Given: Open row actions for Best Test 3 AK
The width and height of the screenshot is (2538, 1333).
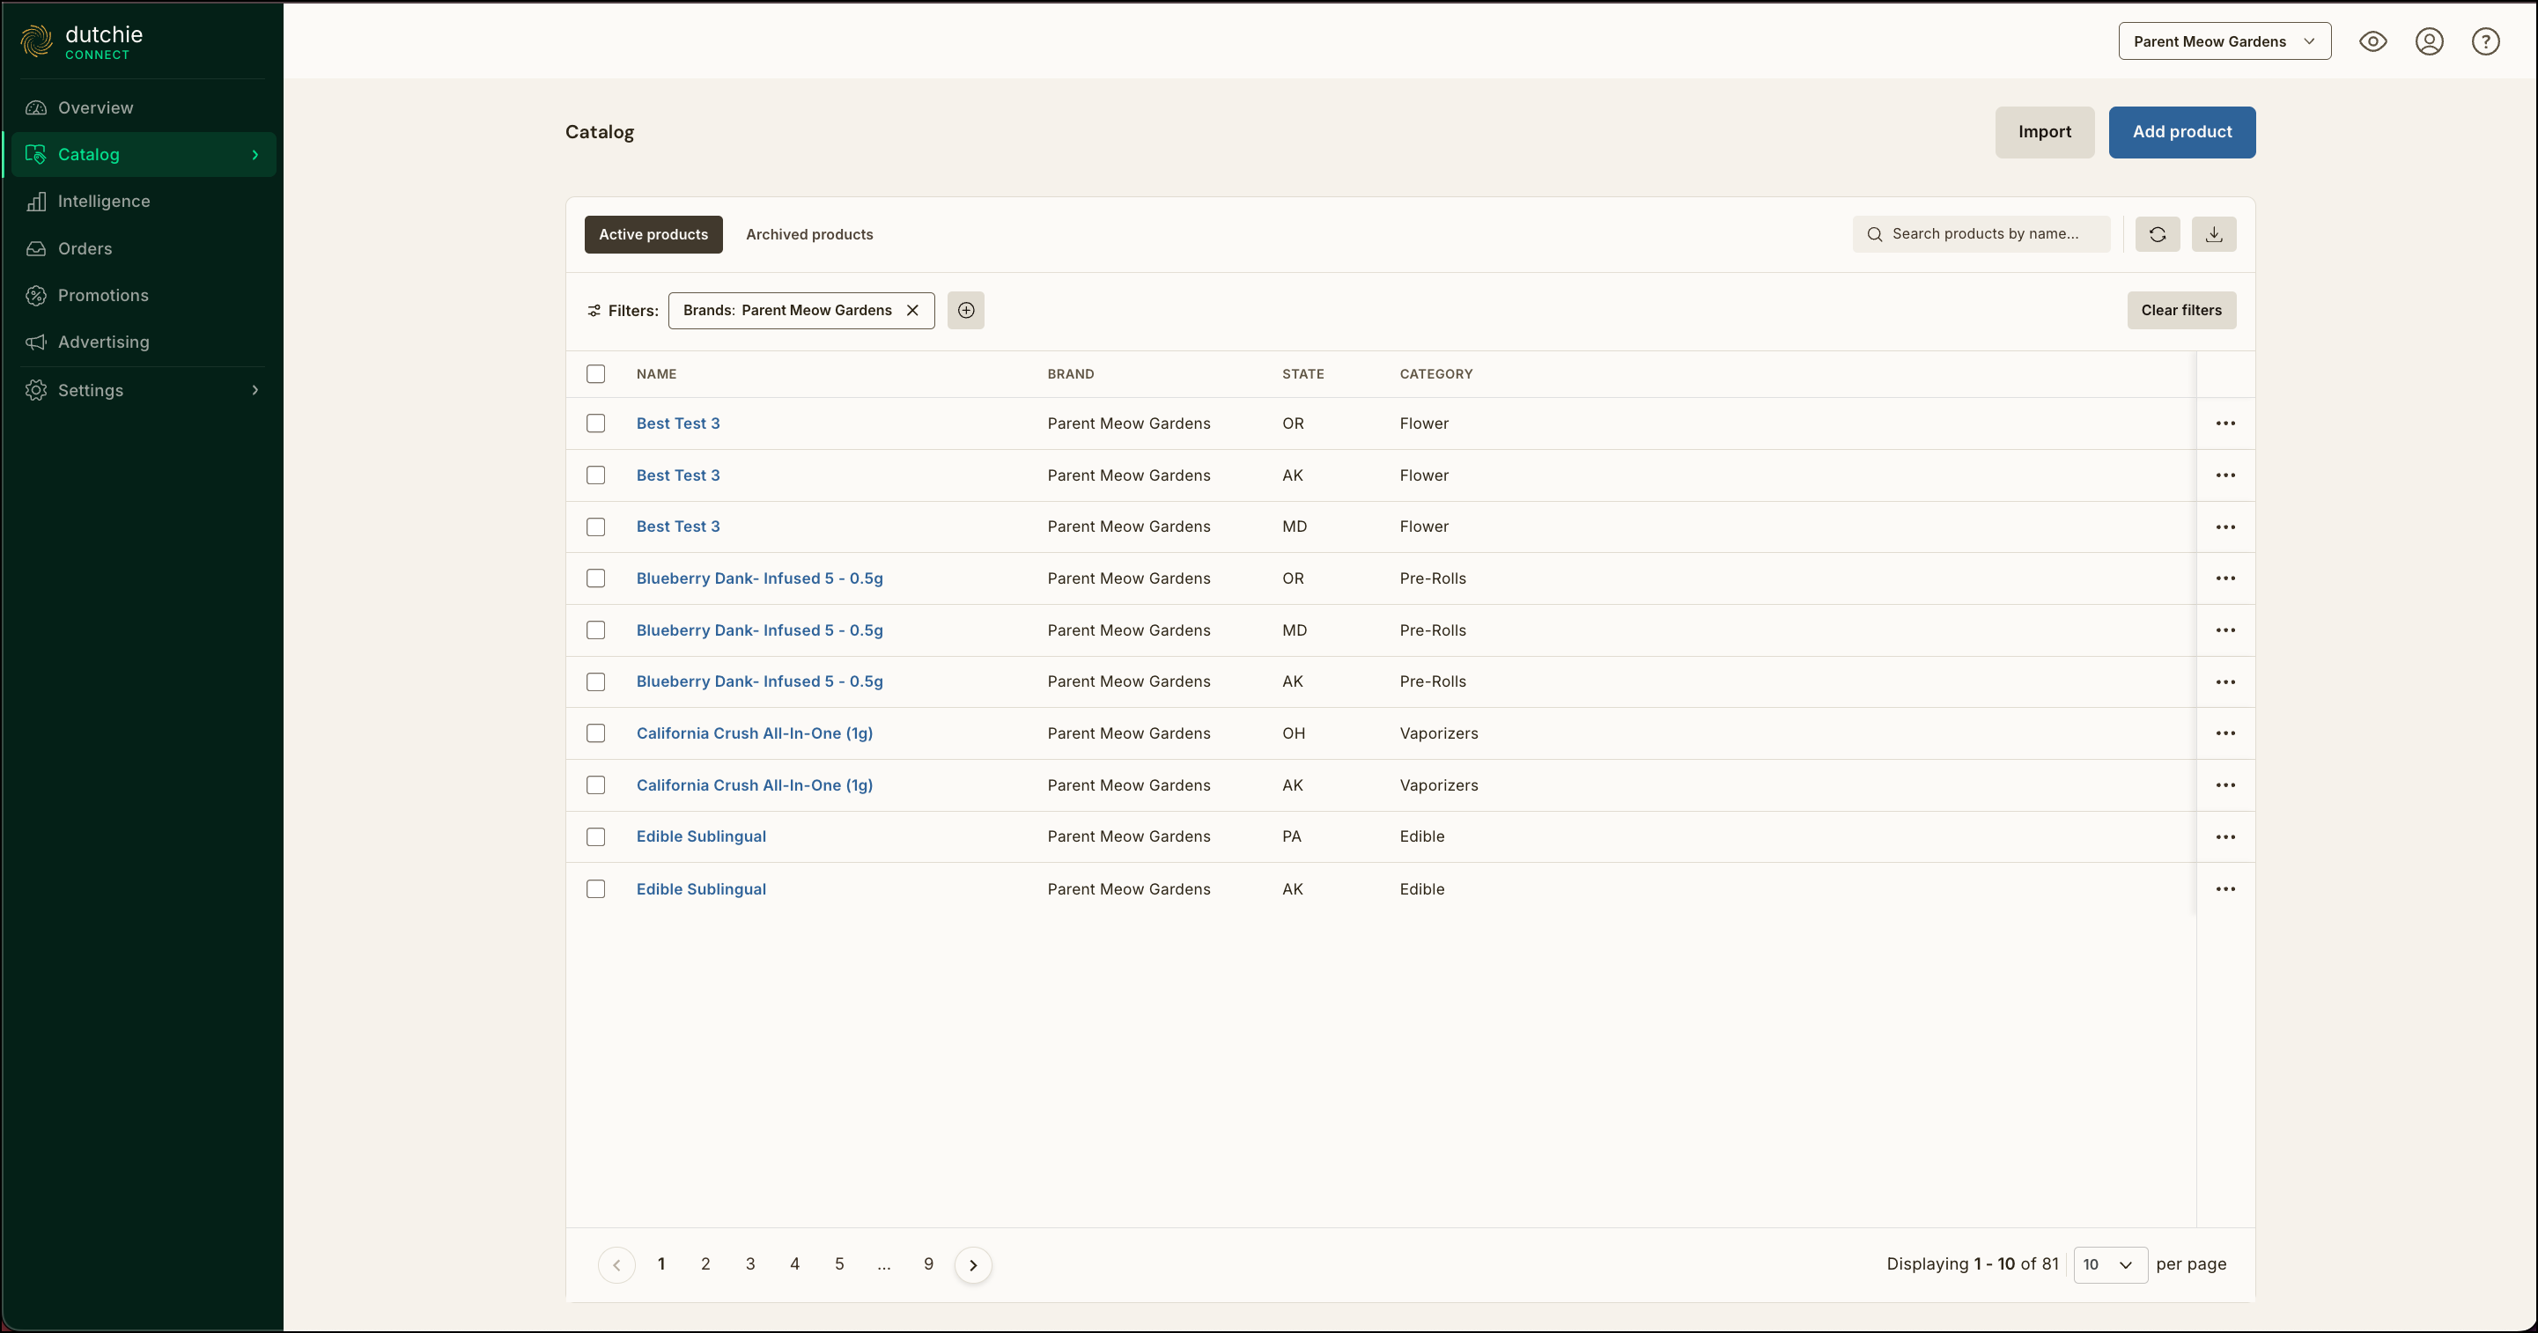Looking at the screenshot, I should pyautogui.click(x=2225, y=475).
